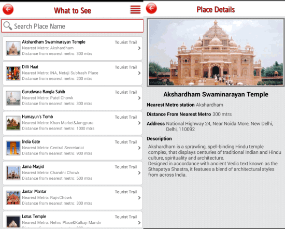Viewport: 285px width, 229px height.
Task: Select the Jantar Mantar list item
Action: coord(73,198)
